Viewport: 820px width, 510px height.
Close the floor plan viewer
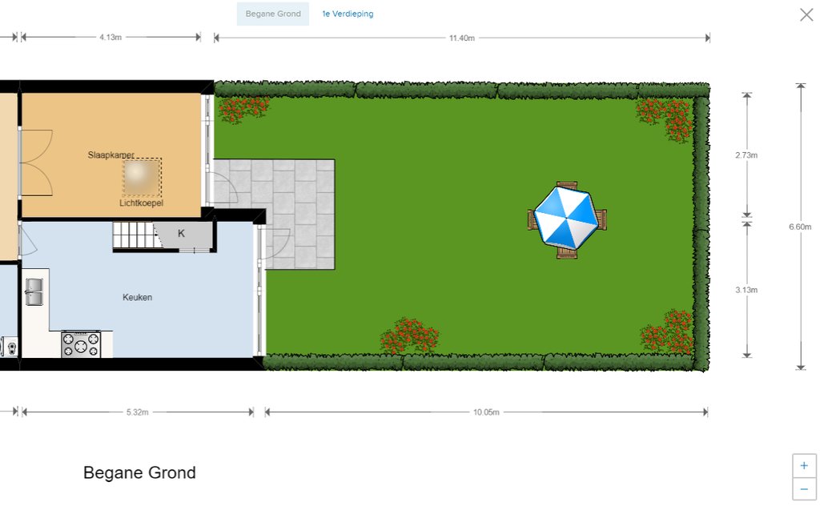(806, 14)
